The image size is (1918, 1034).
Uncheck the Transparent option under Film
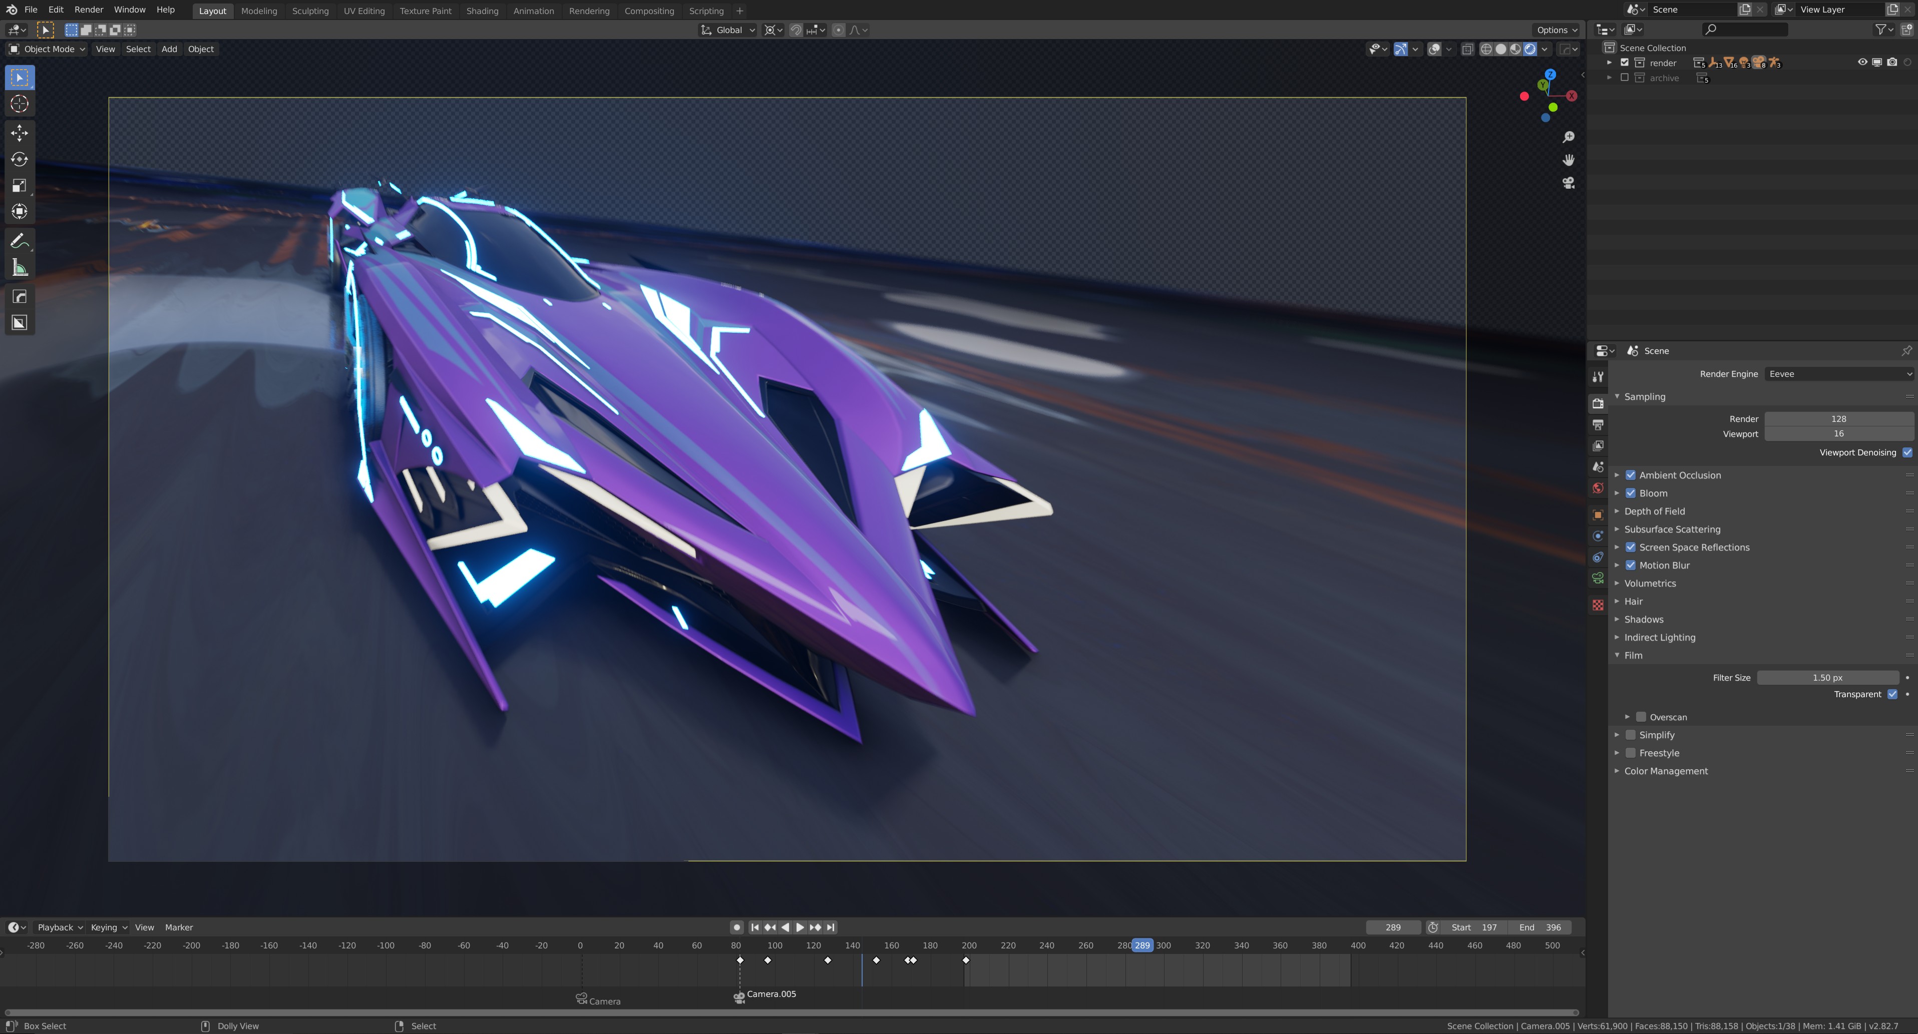pyautogui.click(x=1892, y=694)
